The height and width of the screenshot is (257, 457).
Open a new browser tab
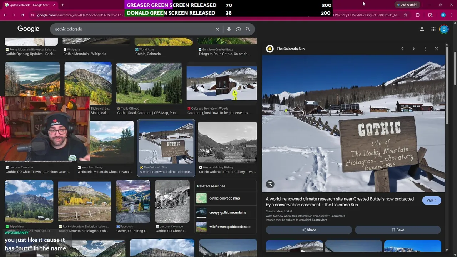pyautogui.click(x=62, y=5)
